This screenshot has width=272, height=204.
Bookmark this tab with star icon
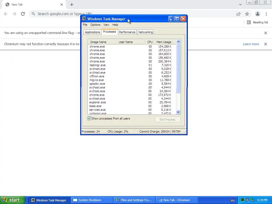coord(247,14)
